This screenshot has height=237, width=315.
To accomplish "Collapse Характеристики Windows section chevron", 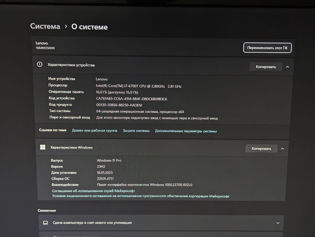I will click(282, 149).
